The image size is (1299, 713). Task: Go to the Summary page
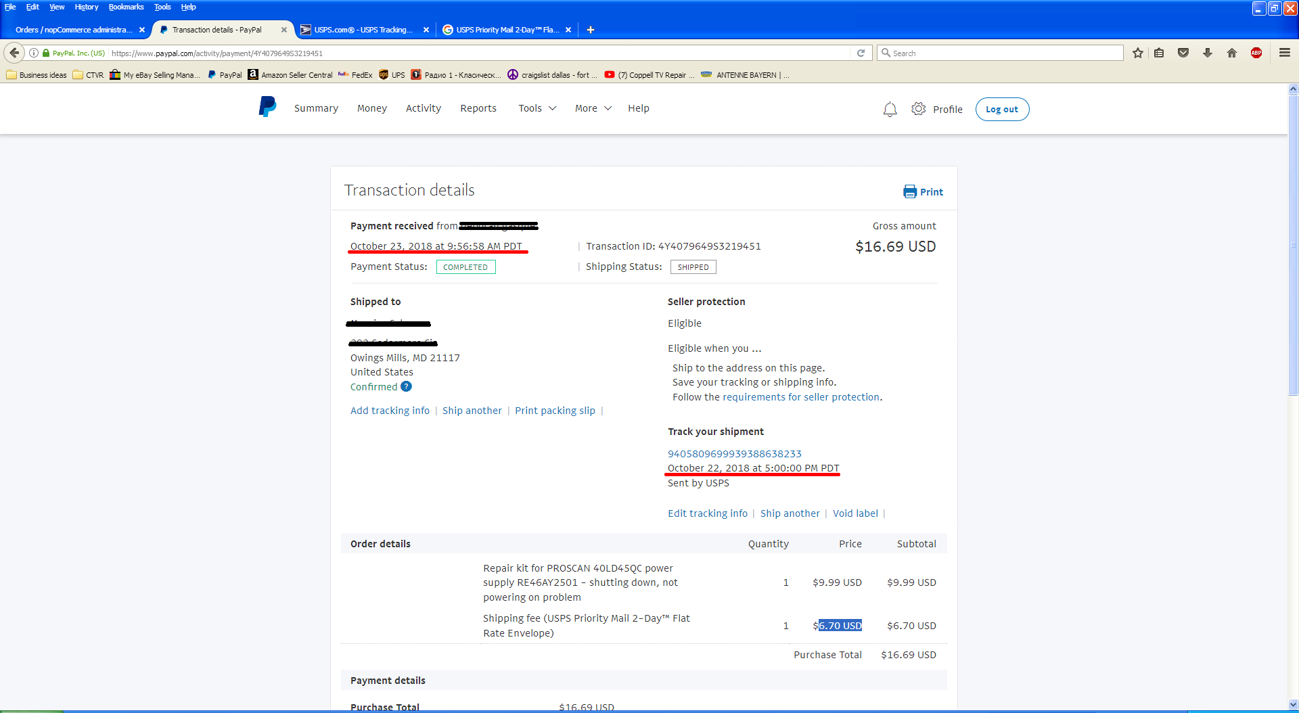(316, 108)
